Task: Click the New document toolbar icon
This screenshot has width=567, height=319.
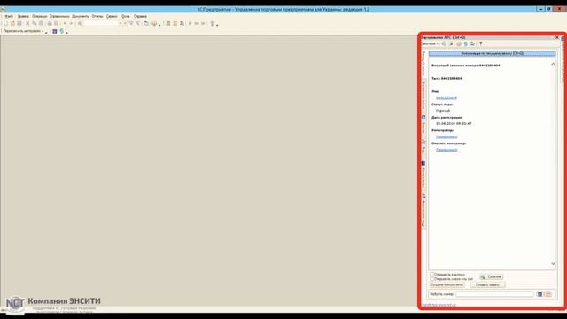Action: (x=5, y=24)
